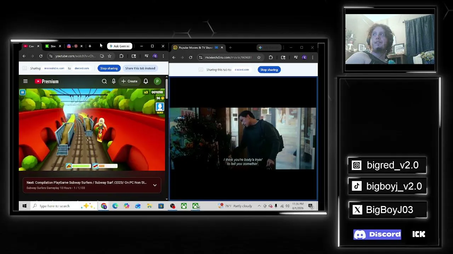Viewport: 453px width, 254px height.
Task: Switch to the recording tab with red dot
Action: pos(75,46)
